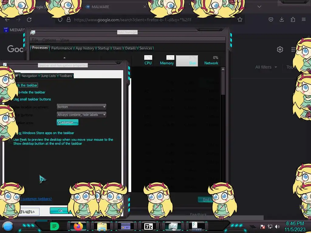The image size is (311, 233).
Task: Open 7-Zip from the taskbar
Action: click(149, 226)
